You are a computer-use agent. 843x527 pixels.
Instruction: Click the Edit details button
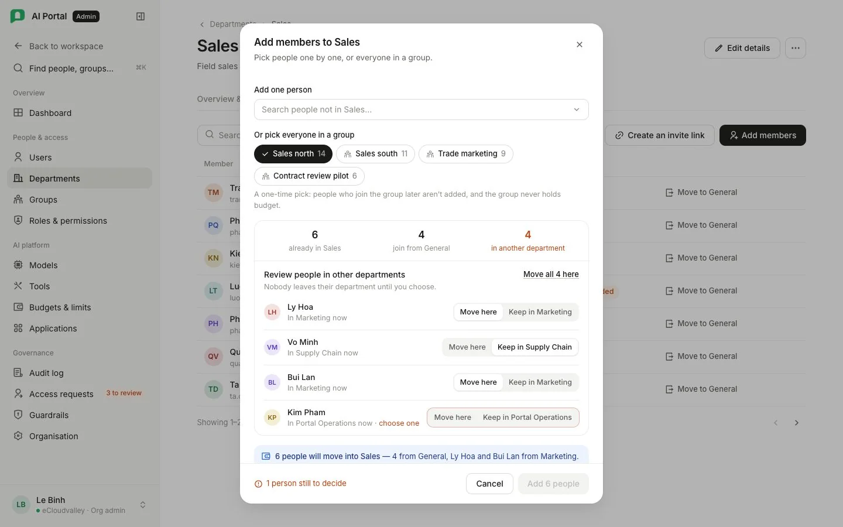[x=742, y=48]
